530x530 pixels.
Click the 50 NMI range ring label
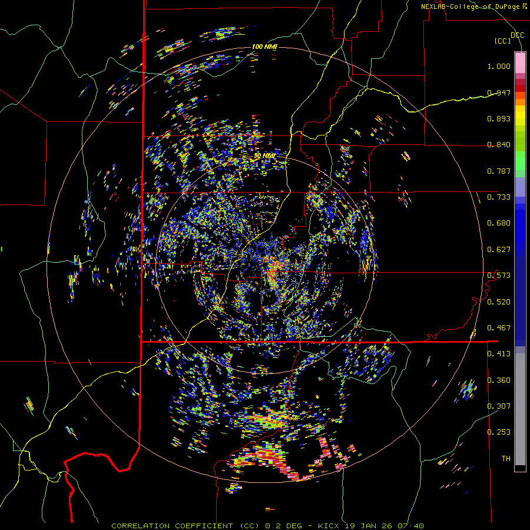(x=264, y=156)
